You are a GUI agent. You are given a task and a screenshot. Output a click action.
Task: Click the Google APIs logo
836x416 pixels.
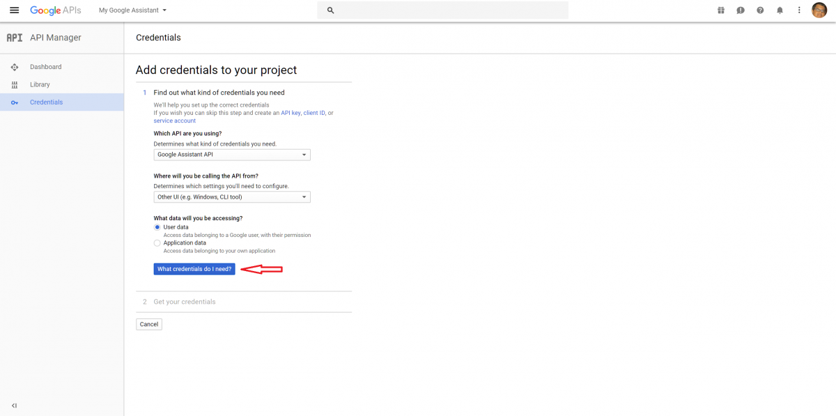pyautogui.click(x=56, y=10)
